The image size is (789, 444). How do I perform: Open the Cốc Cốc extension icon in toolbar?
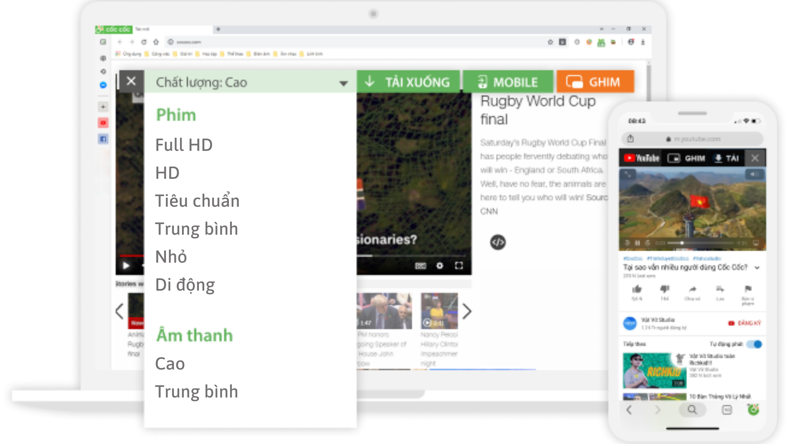coord(600,42)
